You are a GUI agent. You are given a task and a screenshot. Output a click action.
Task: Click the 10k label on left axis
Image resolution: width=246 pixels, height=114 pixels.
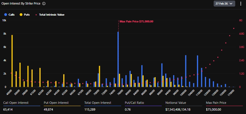pyautogui.click(x=4, y=20)
